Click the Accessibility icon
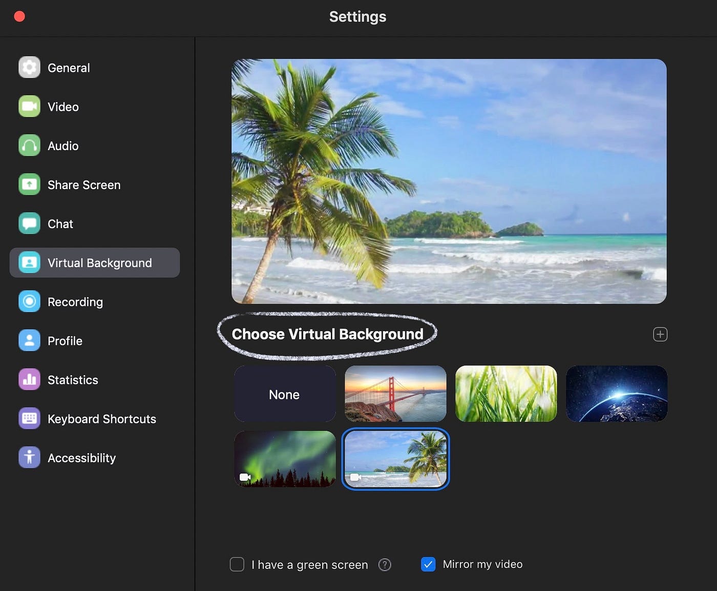717x591 pixels. pos(29,457)
